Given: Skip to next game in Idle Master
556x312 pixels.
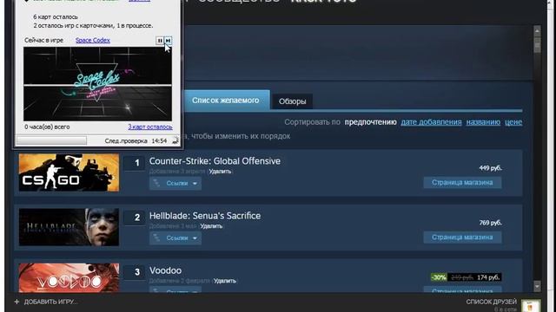Looking at the screenshot, I should point(168,41).
